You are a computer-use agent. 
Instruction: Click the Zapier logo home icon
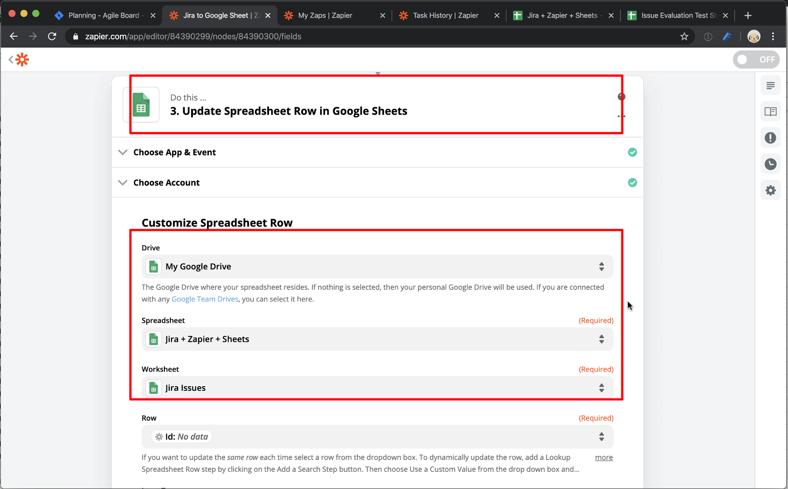pos(22,59)
